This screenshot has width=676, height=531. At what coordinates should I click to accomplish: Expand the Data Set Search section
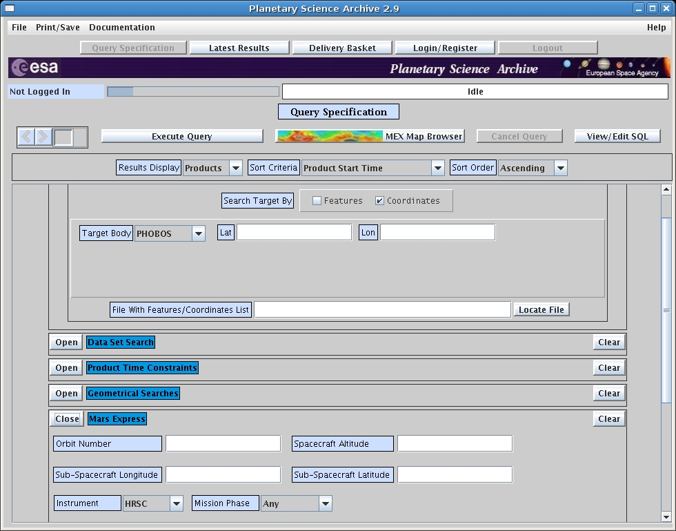click(66, 342)
